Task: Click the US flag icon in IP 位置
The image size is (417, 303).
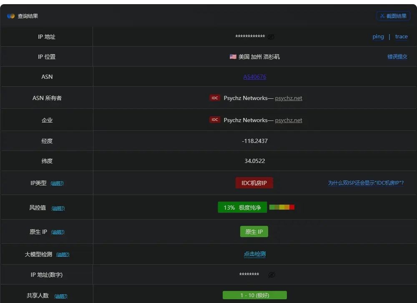Action: click(x=233, y=57)
